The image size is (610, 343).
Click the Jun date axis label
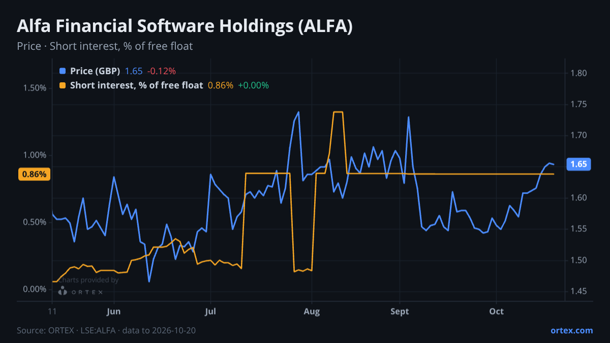[x=114, y=311]
